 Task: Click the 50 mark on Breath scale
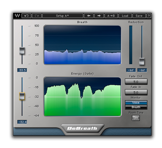pos(37,45)
